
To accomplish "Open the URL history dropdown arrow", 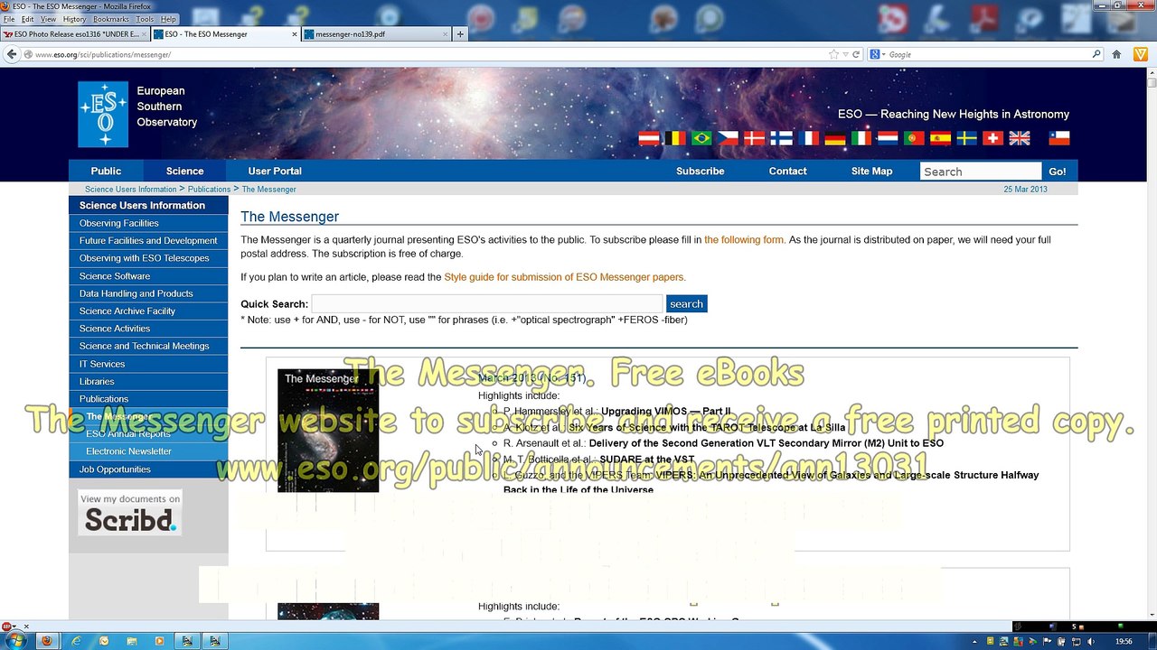I will [x=845, y=54].
